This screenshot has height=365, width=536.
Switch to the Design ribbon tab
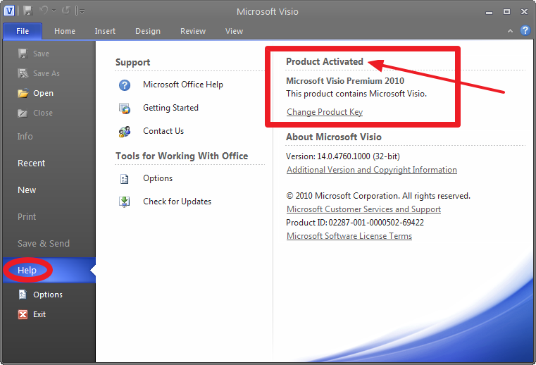point(148,31)
